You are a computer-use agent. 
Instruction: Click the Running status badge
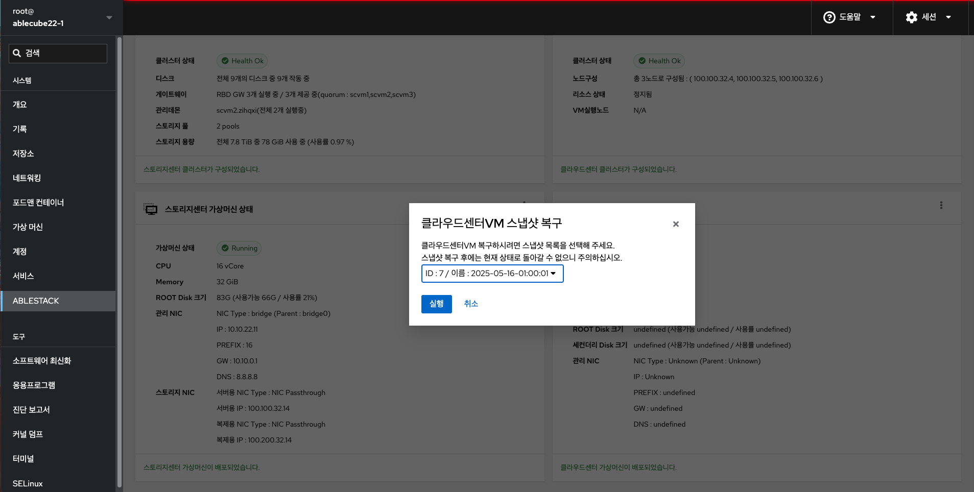pyautogui.click(x=239, y=248)
